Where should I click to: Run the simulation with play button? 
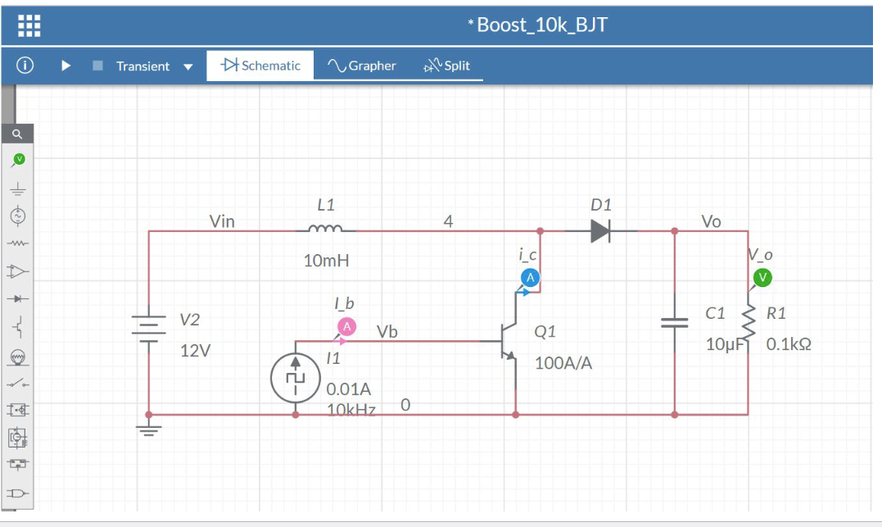coord(66,66)
